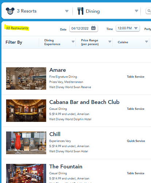Screen dimensions: 151x183
Task: Click the 04/12/2022 date input field
Action: point(84,29)
